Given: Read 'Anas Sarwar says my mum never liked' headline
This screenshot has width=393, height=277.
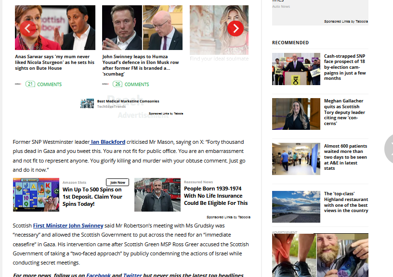Looking at the screenshot, I should (54, 63).
